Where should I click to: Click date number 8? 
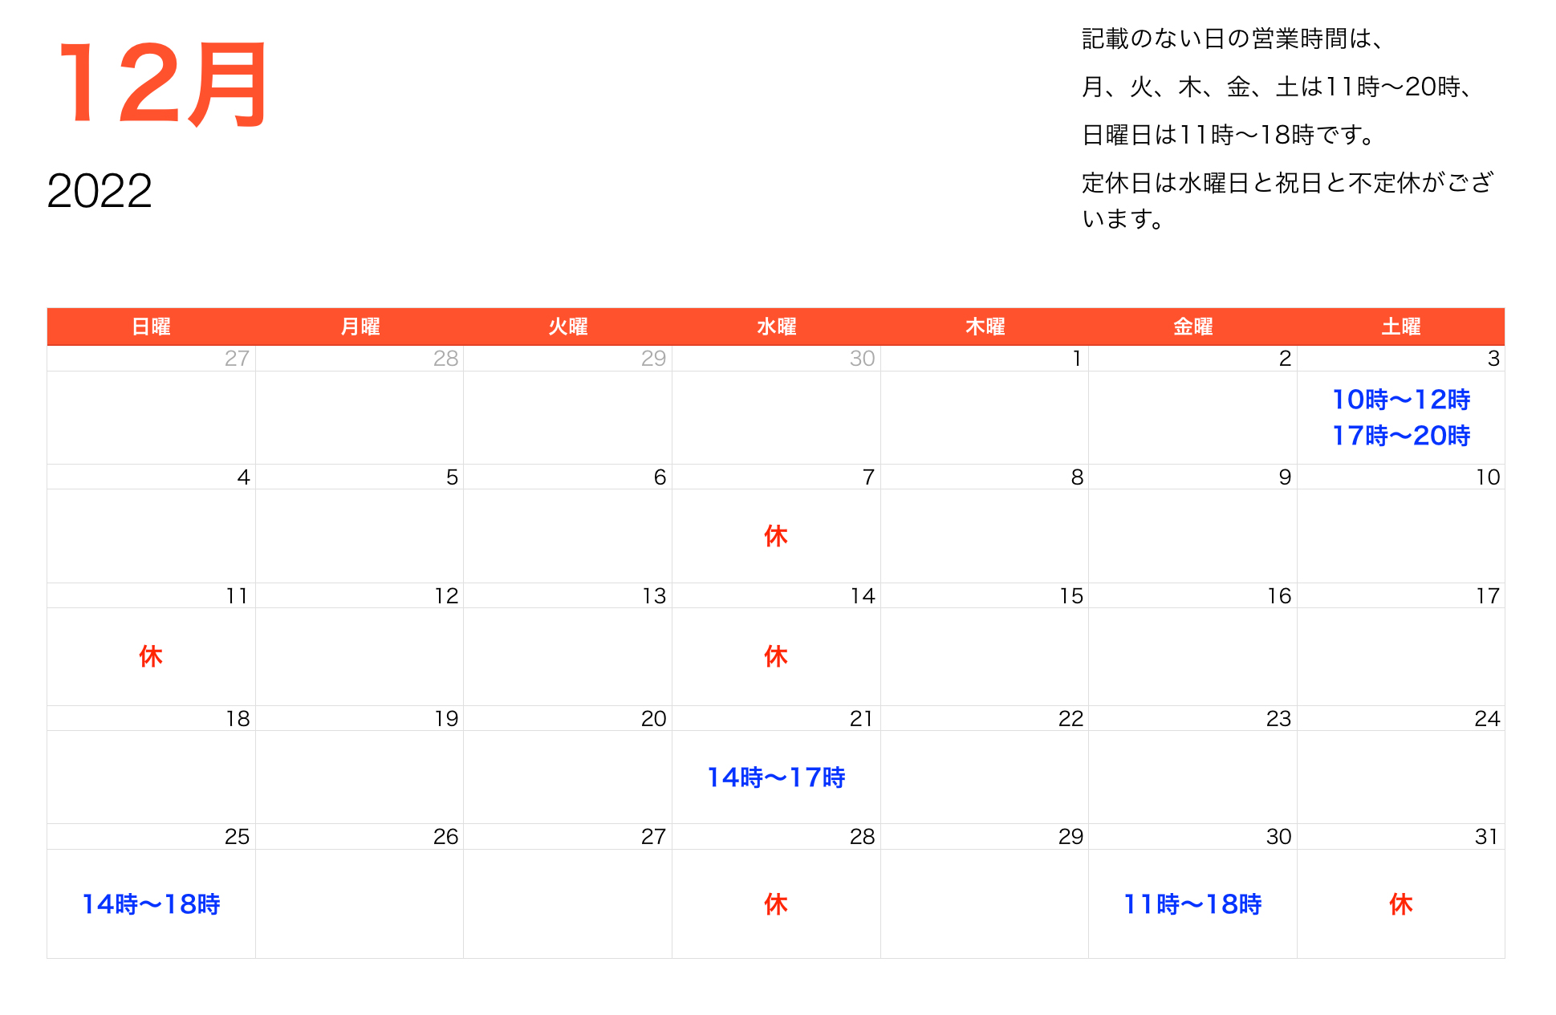[1077, 477]
